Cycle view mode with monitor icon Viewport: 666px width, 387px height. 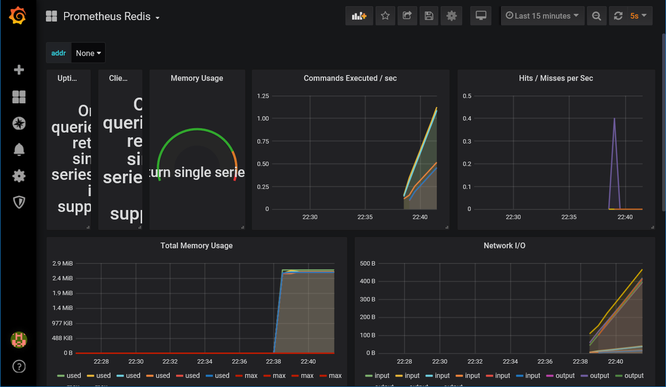481,16
